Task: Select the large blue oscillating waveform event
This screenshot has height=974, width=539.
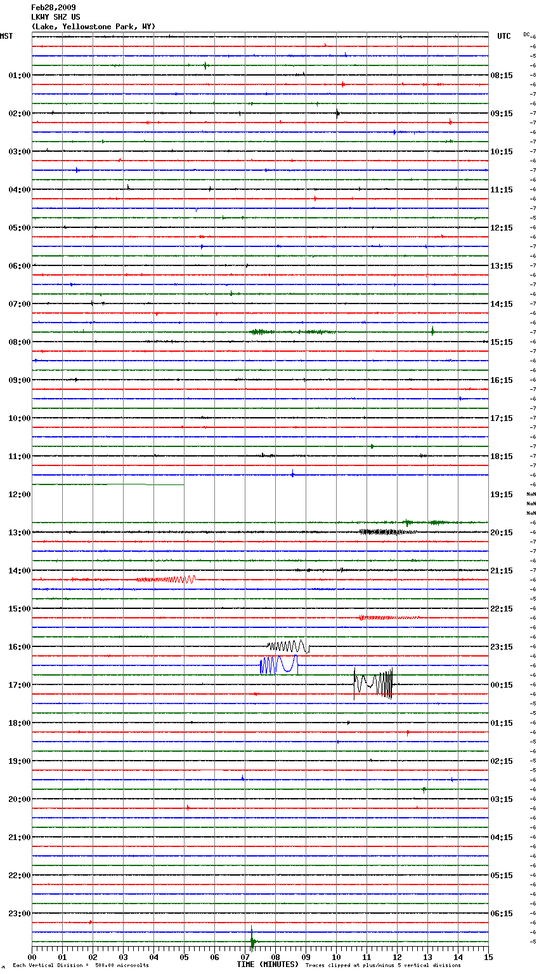Action: pyautogui.click(x=278, y=665)
